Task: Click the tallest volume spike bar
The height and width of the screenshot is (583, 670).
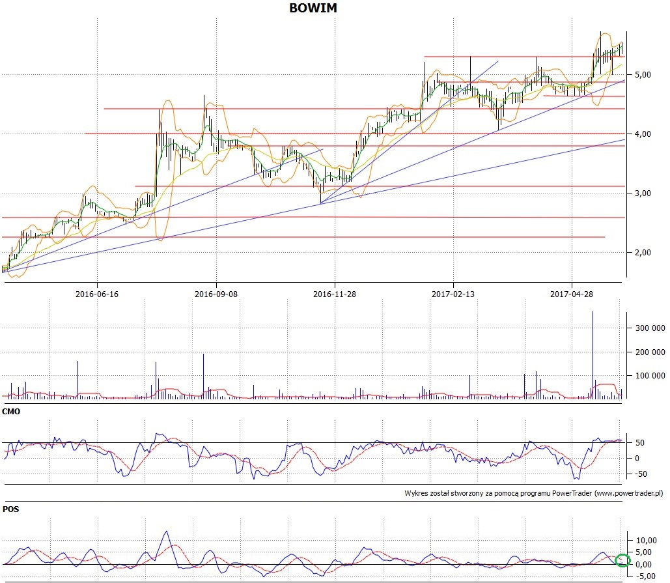Action: point(593,355)
